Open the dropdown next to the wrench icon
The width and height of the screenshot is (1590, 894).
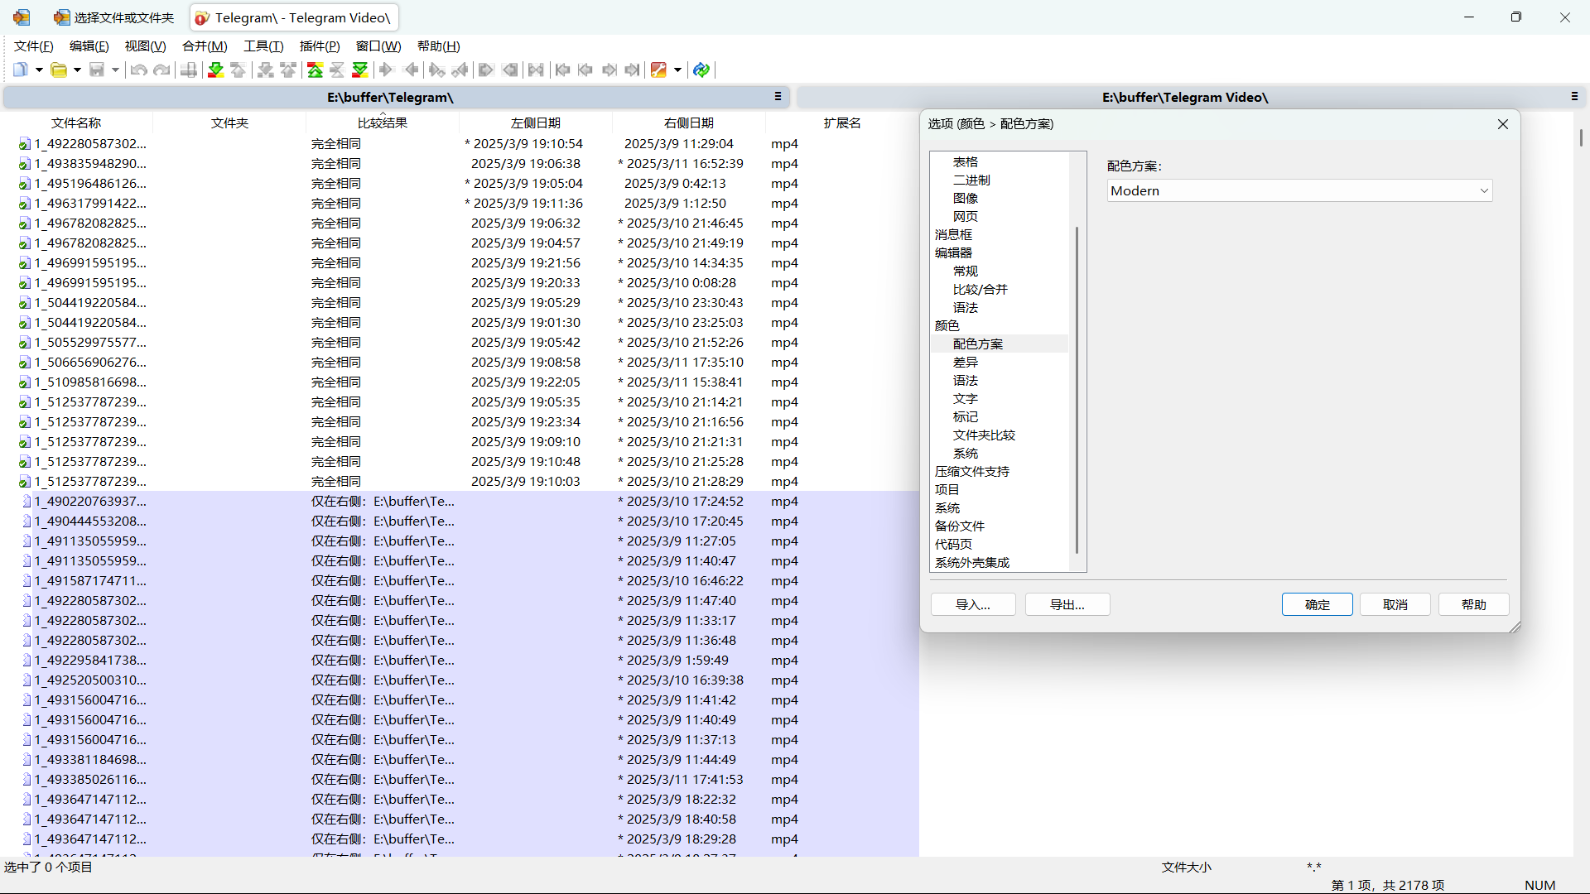point(677,70)
